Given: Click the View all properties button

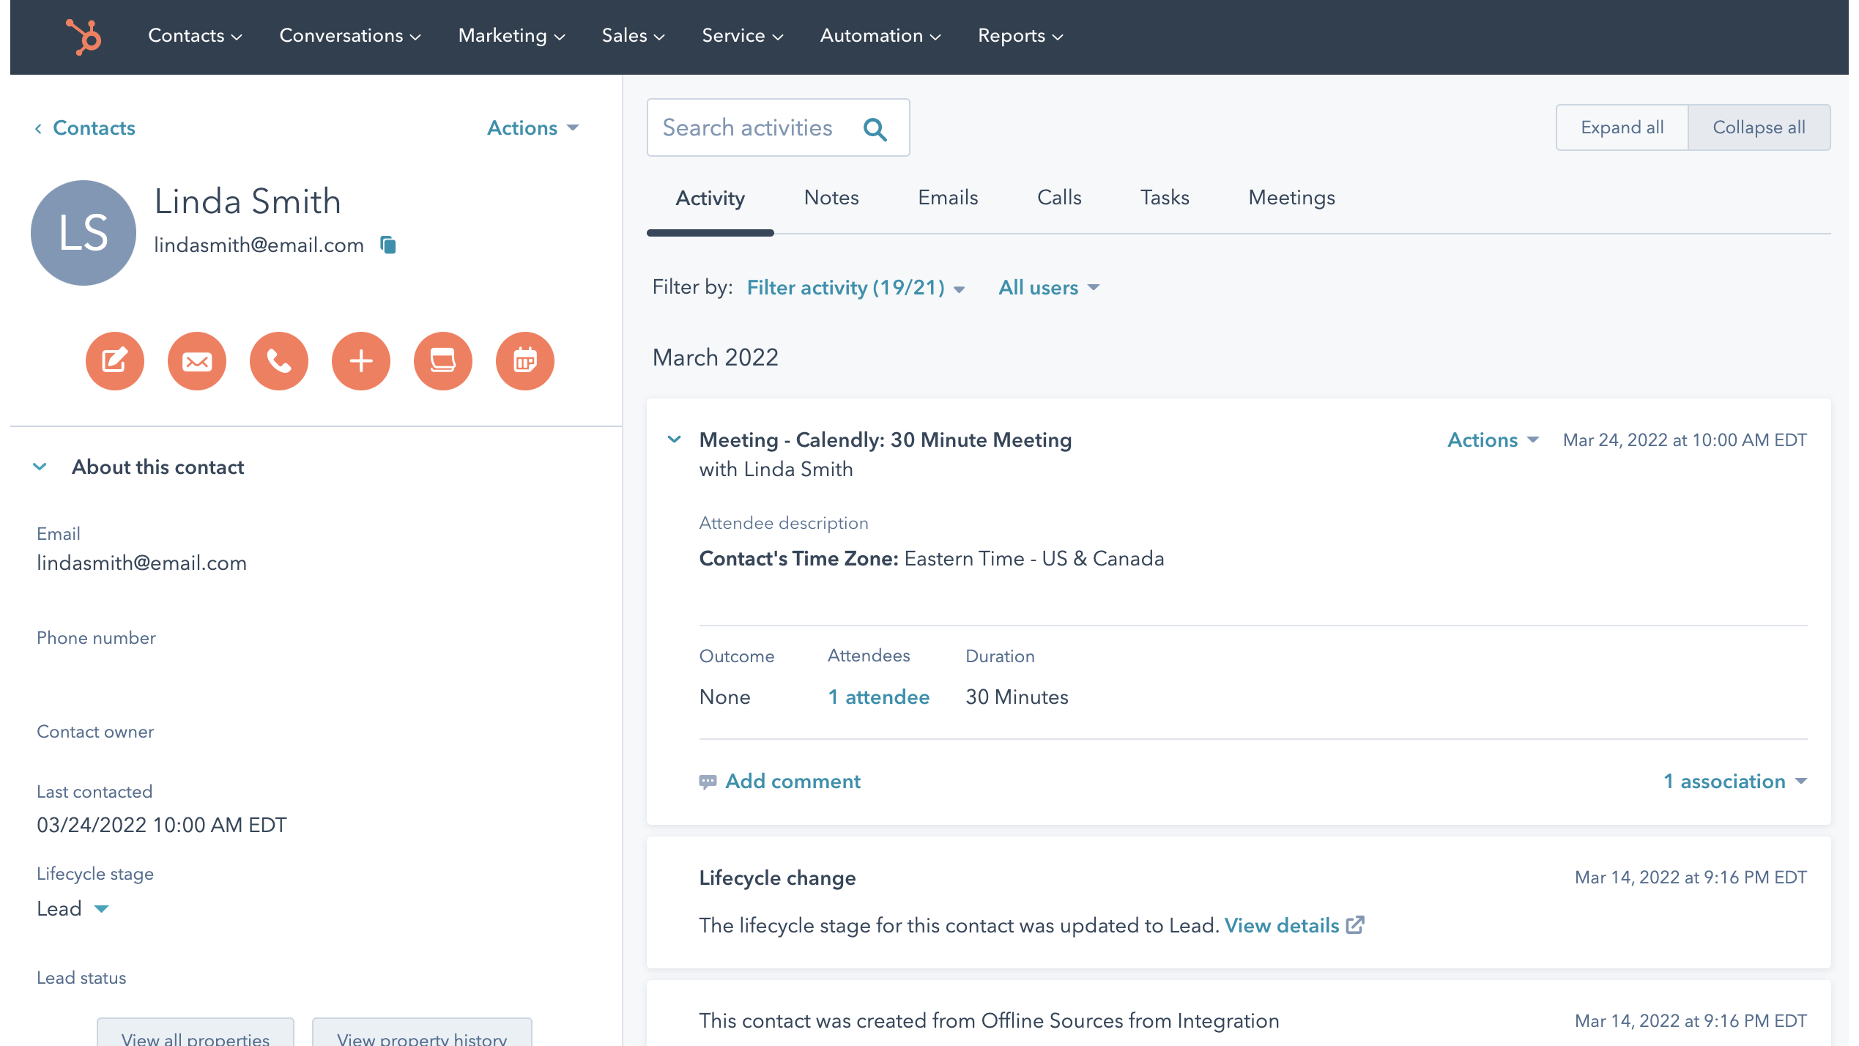Looking at the screenshot, I should 196,1033.
